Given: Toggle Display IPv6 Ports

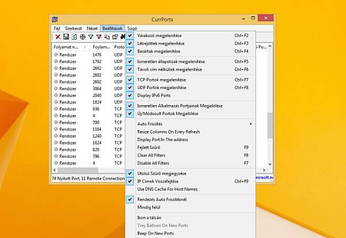Looking at the screenshot, I should point(190,95).
